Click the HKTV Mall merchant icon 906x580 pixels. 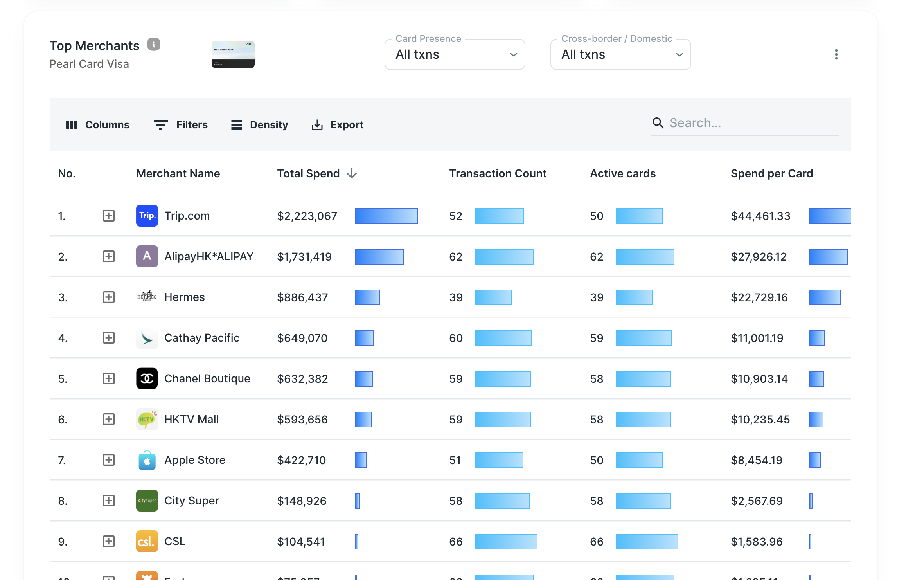coord(146,419)
